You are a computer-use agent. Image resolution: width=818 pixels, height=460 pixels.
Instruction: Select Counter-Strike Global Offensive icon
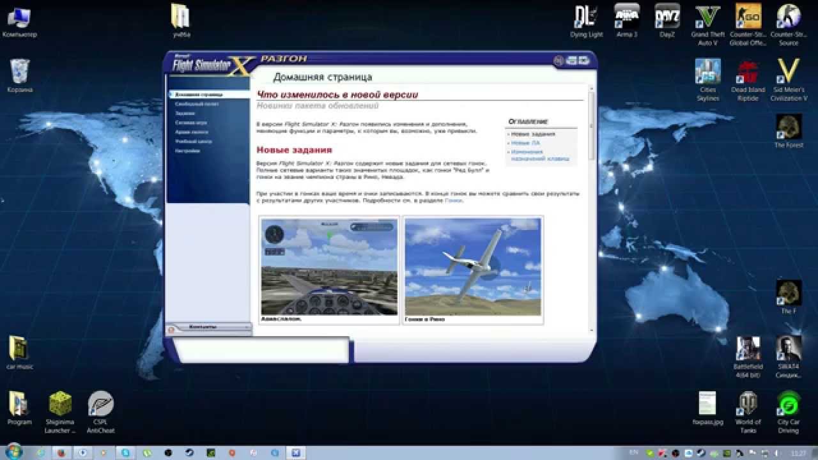point(748,25)
